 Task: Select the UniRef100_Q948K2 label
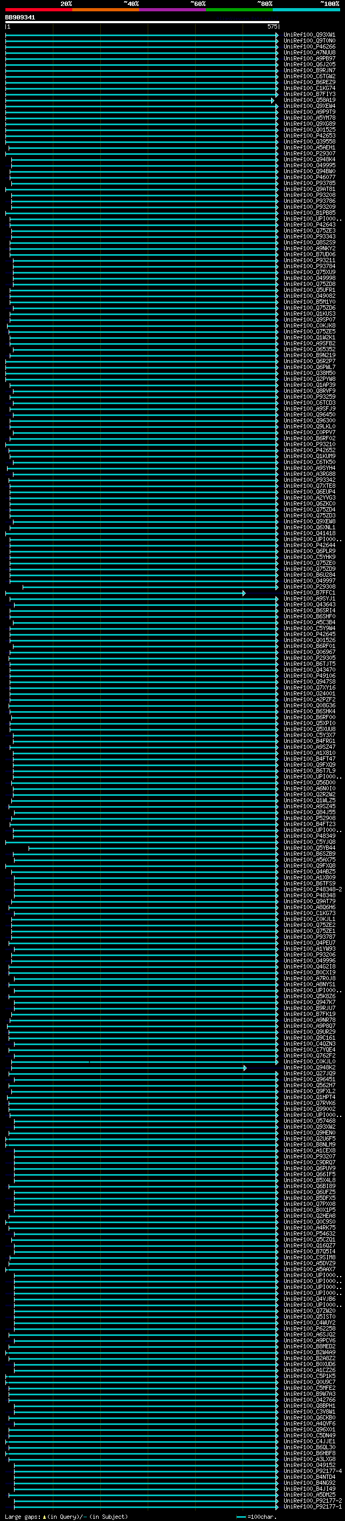click(309, 1068)
